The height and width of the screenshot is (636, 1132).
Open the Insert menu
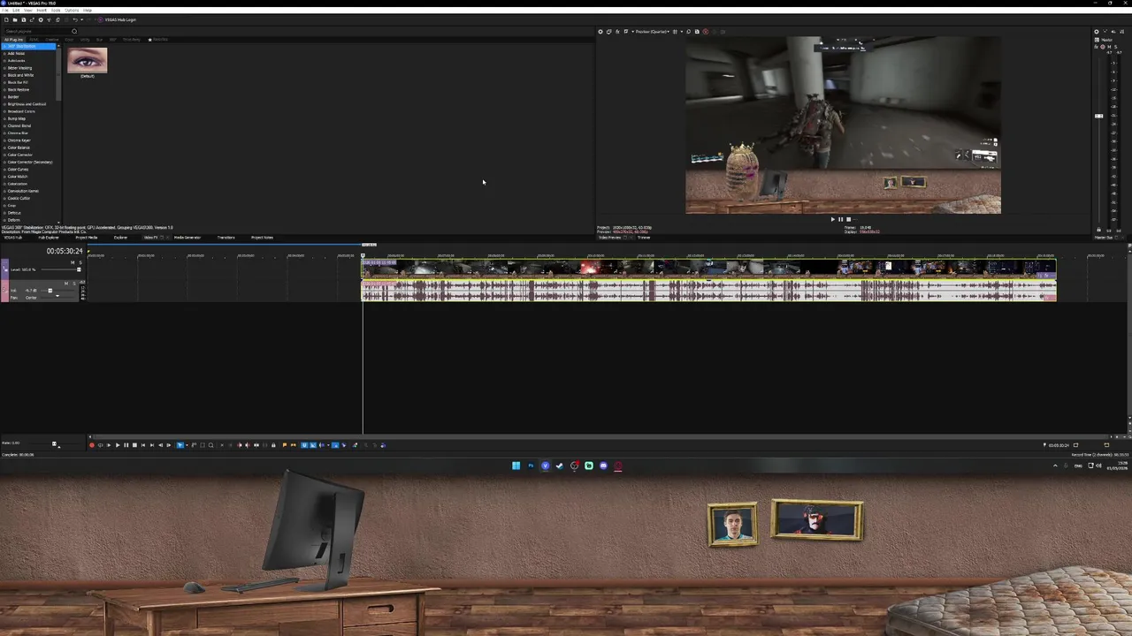click(x=42, y=10)
